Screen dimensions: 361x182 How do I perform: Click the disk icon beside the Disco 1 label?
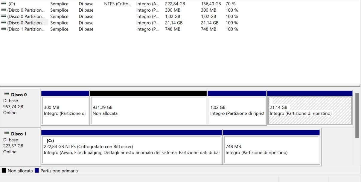click(x=7, y=134)
